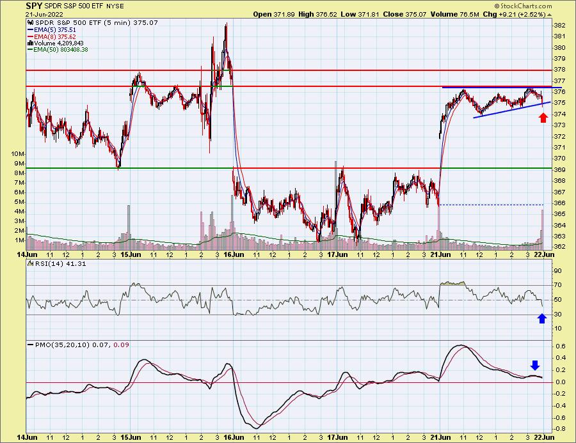Open the StockCharts.com copyright link
Screen dimensions: 576x443
click(x=523, y=6)
